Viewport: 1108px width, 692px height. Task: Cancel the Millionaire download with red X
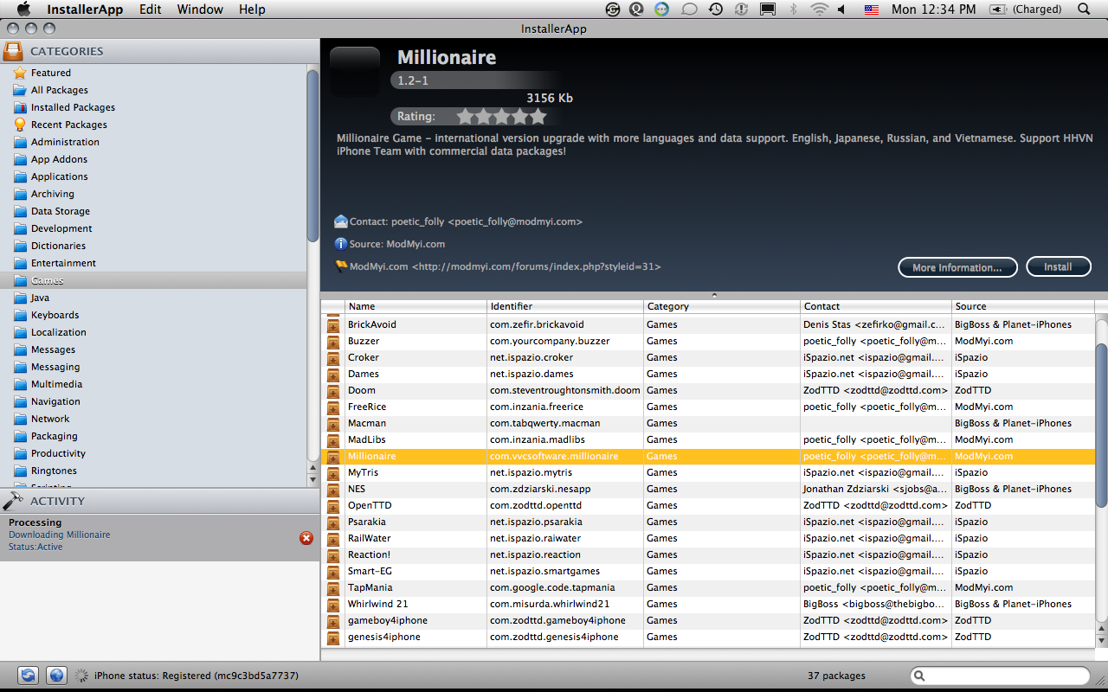coord(306,538)
